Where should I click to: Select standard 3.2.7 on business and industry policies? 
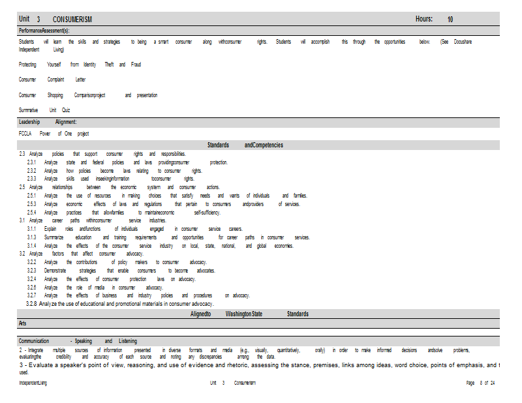(x=138, y=295)
